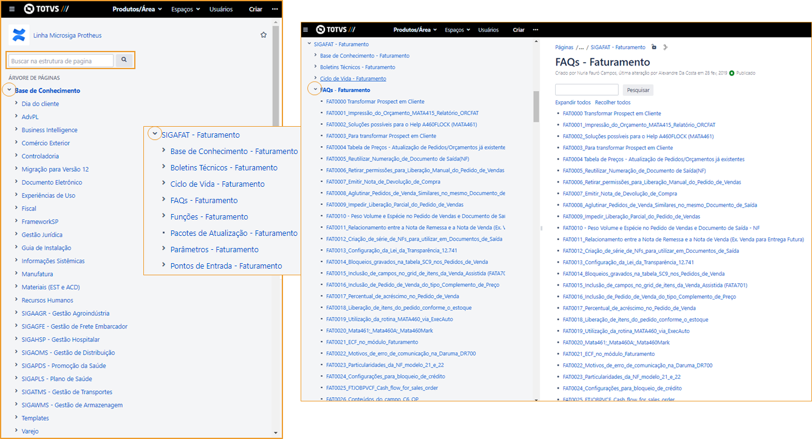Collapse the FAQs - Faturamento node in the right tree

(315, 90)
